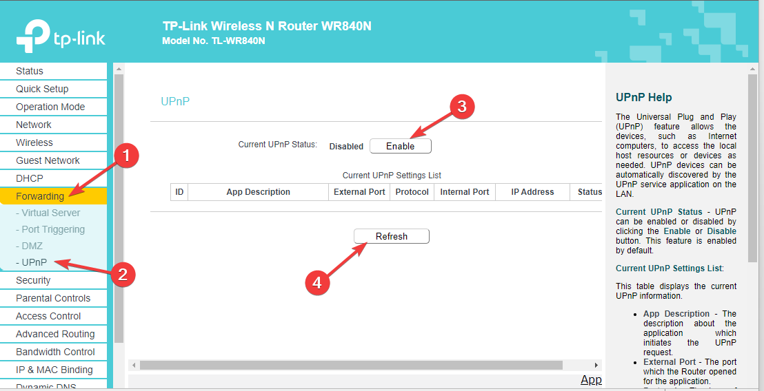Click the App link at bottom
Viewport: 764px width, 391px height.
click(591, 380)
